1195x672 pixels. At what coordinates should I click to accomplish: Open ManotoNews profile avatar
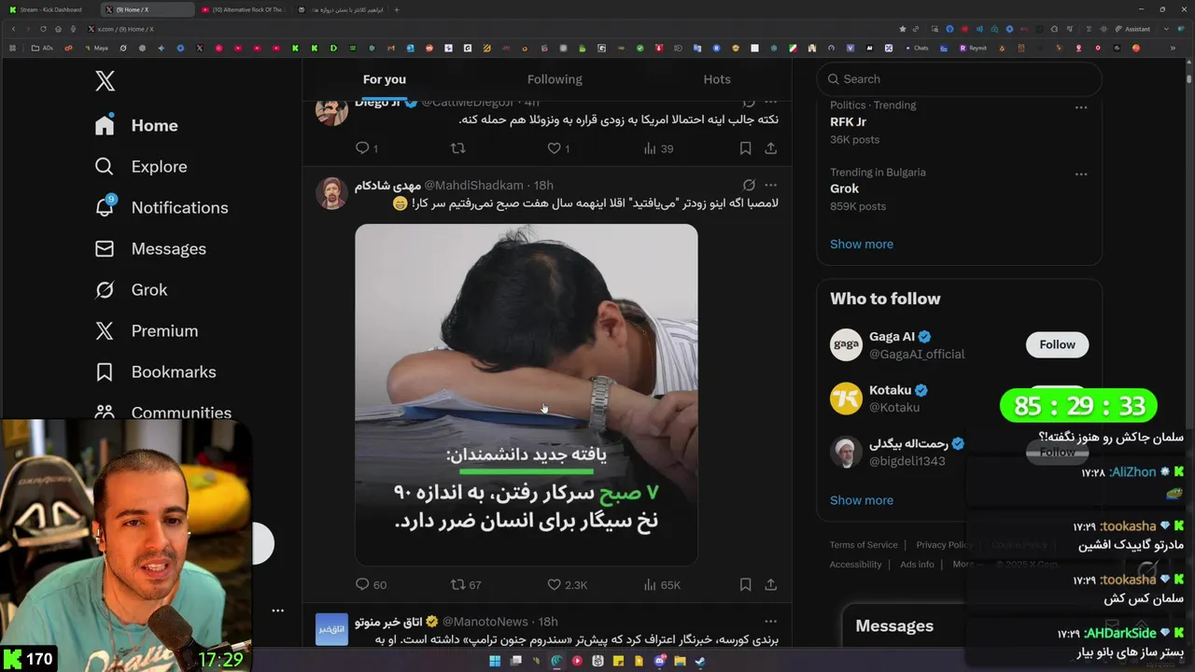(331, 629)
